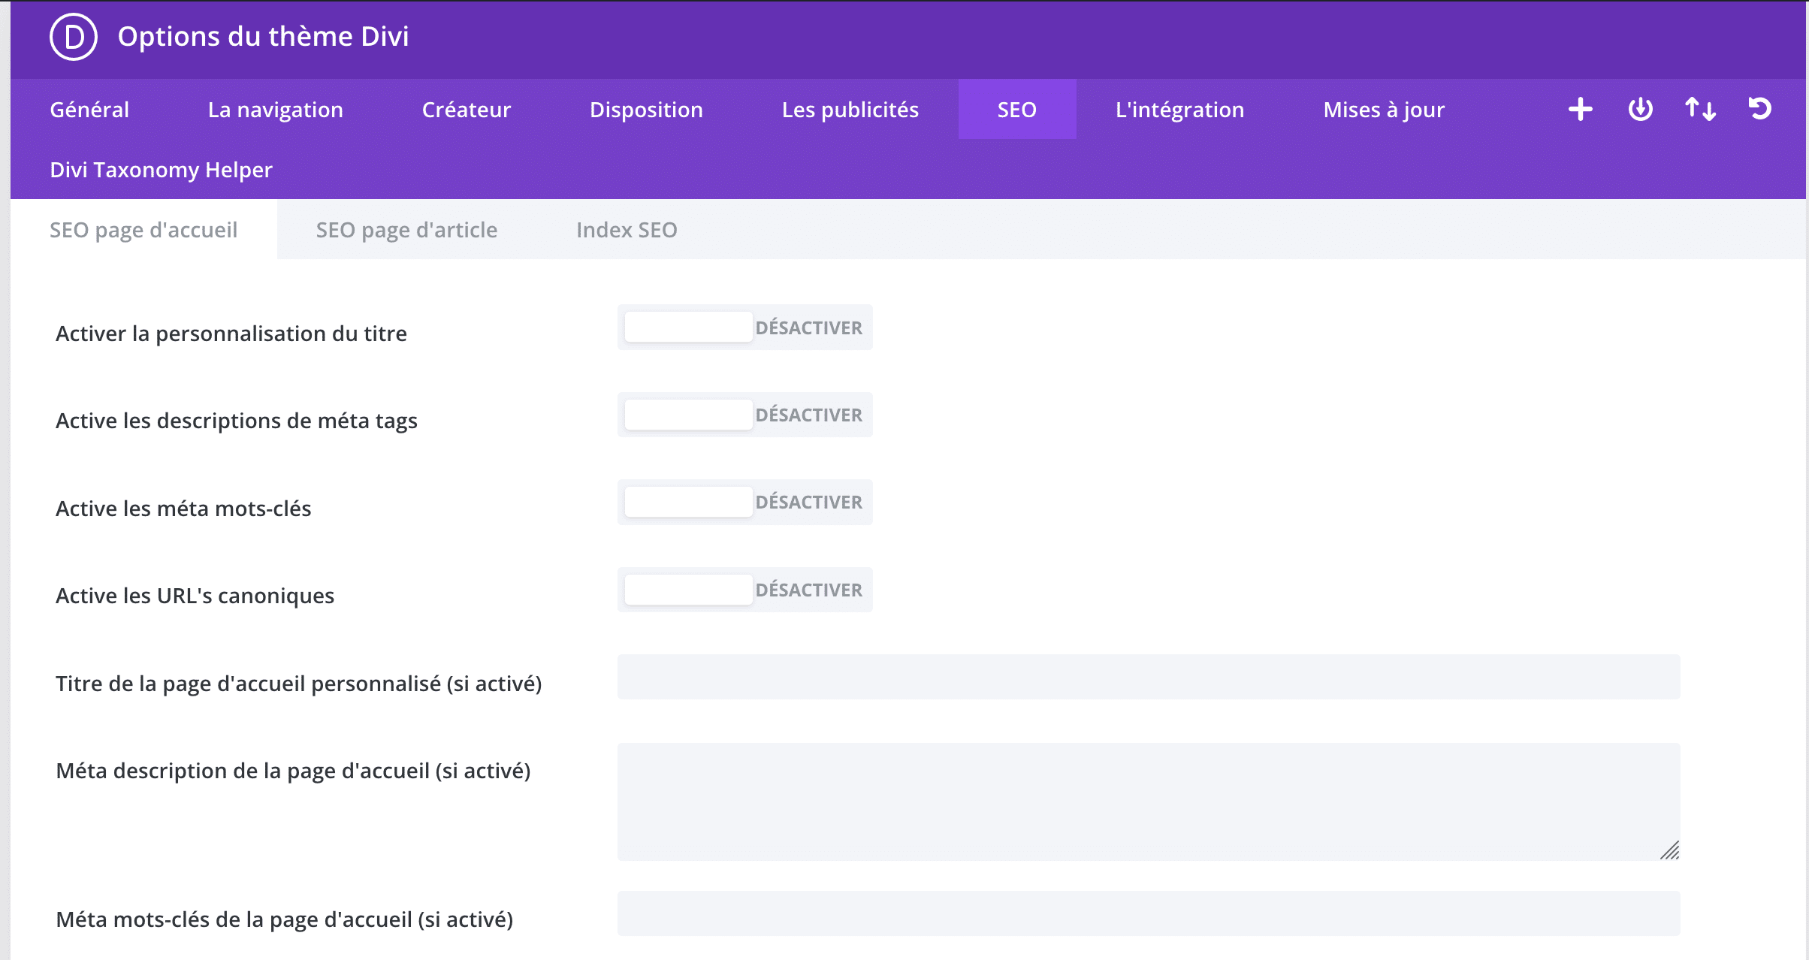Viewport: 1809px width, 960px height.
Task: Click the reset/undo arrow icon
Action: pos(1759,109)
